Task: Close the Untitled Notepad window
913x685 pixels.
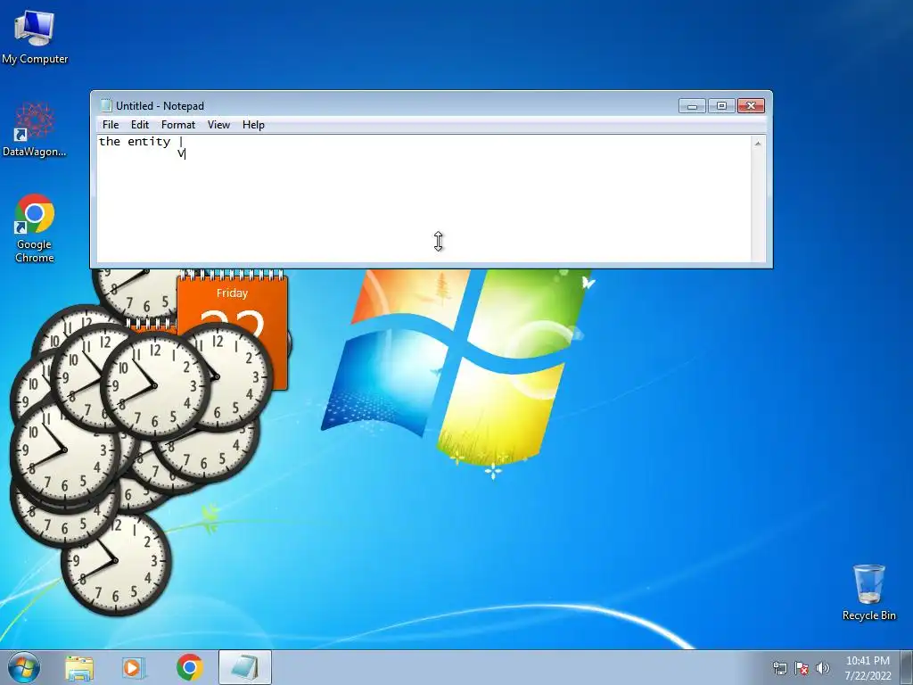Action: 751,105
